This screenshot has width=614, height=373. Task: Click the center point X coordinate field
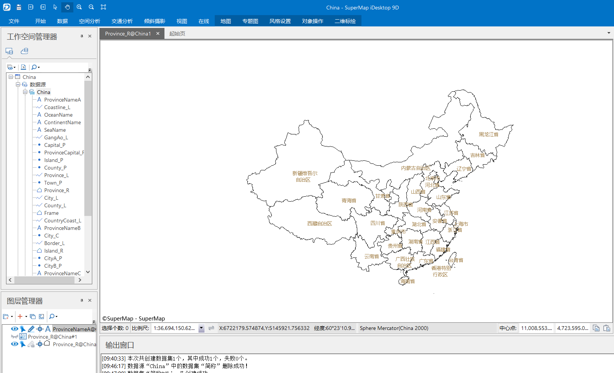click(536, 328)
